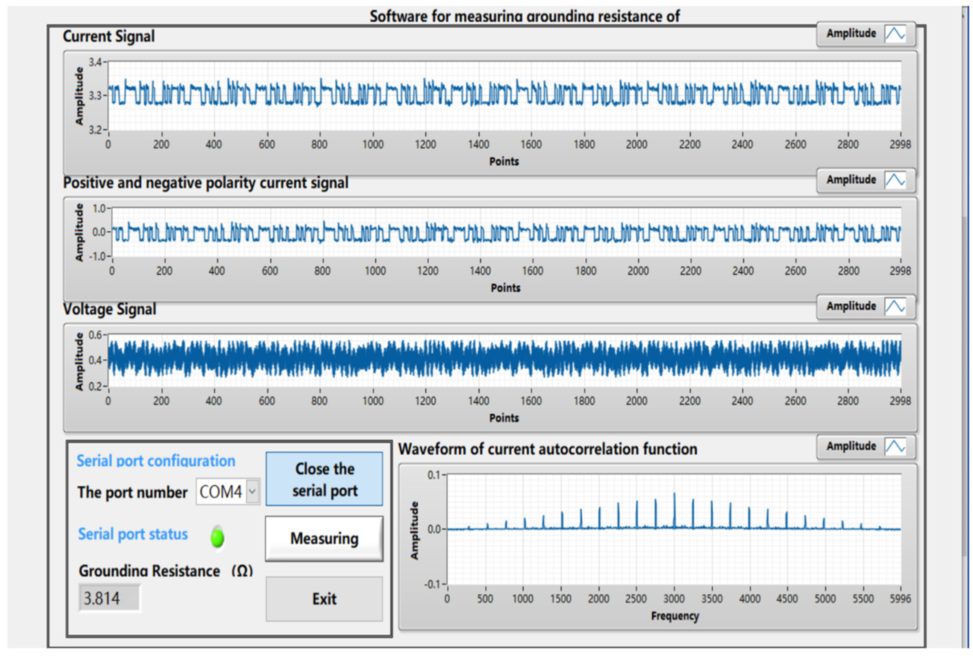Click Amplitude legend label of autocorrelation plot
The width and height of the screenshot is (973, 656).
[x=851, y=446]
